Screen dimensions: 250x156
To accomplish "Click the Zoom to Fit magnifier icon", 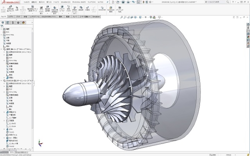I will click(122, 17).
